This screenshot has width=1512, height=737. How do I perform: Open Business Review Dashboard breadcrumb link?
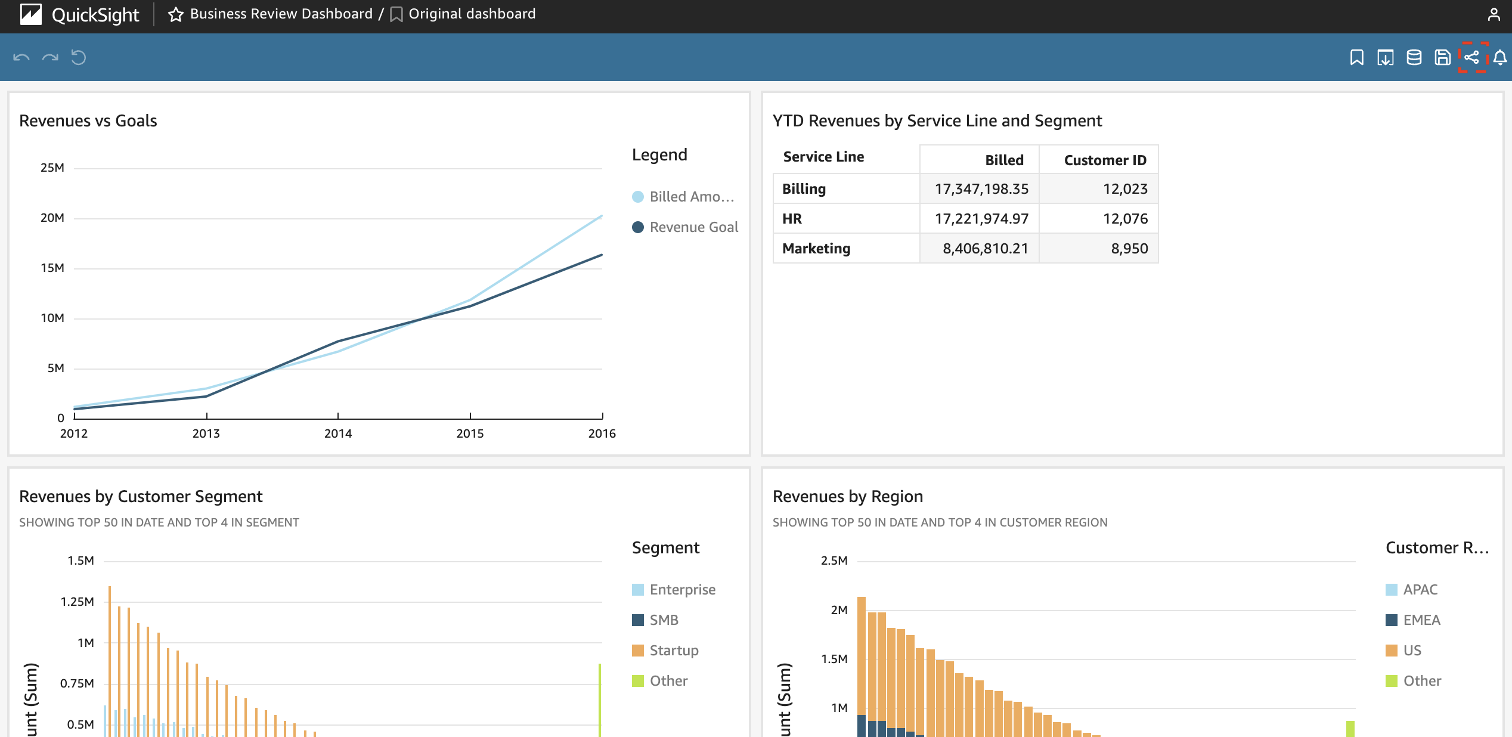pos(281,14)
